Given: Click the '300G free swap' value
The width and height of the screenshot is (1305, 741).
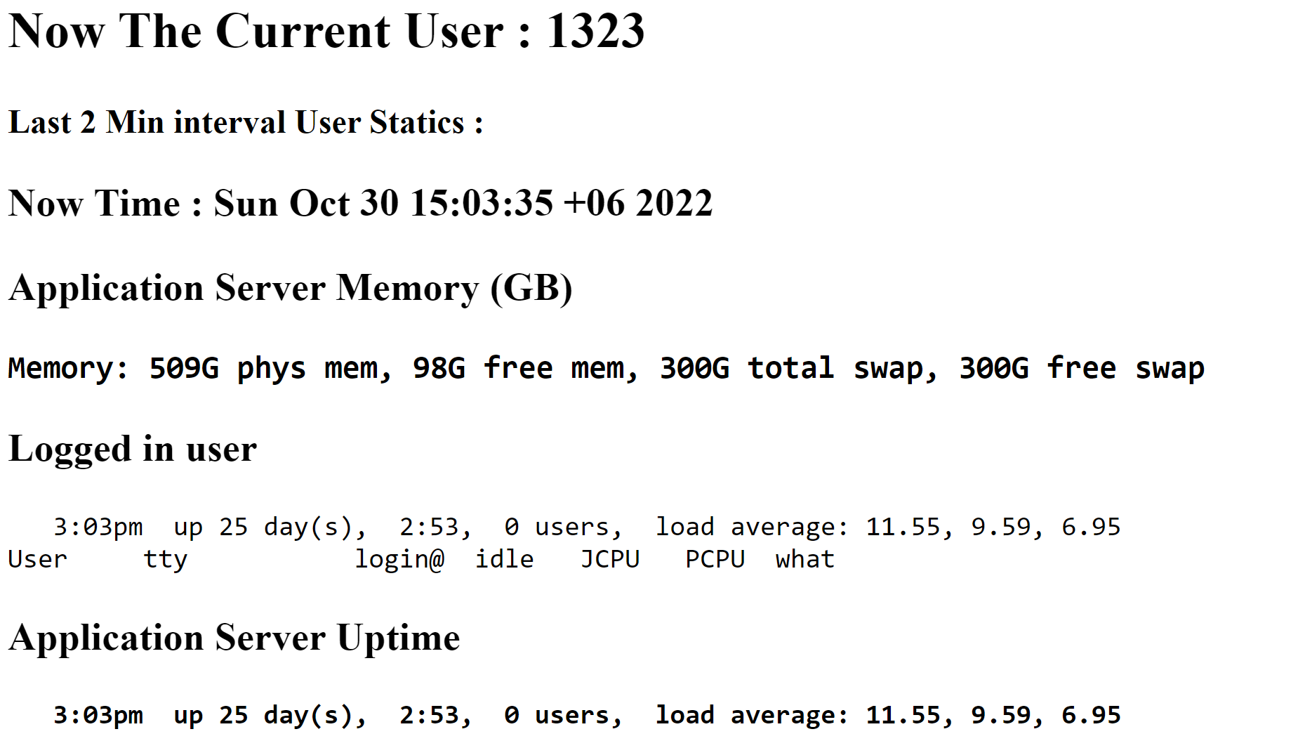Looking at the screenshot, I should coord(1082,368).
